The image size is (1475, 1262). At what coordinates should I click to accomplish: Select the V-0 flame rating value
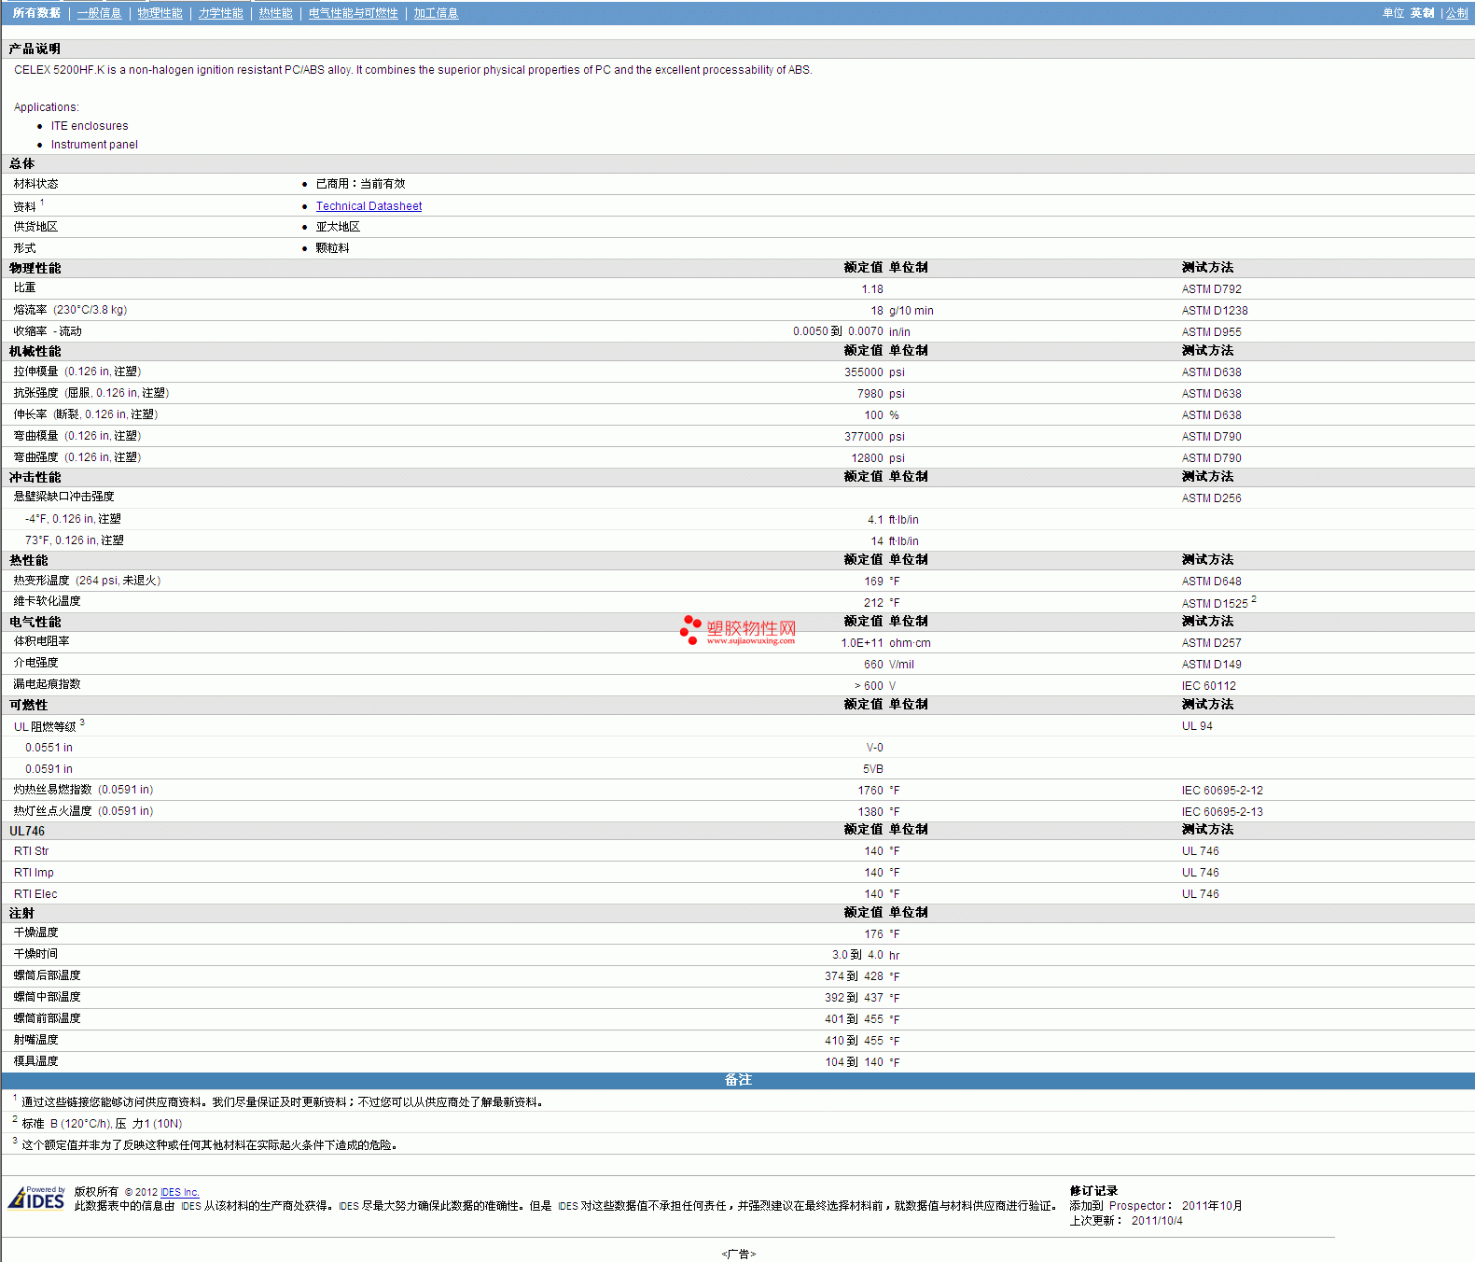point(874,748)
